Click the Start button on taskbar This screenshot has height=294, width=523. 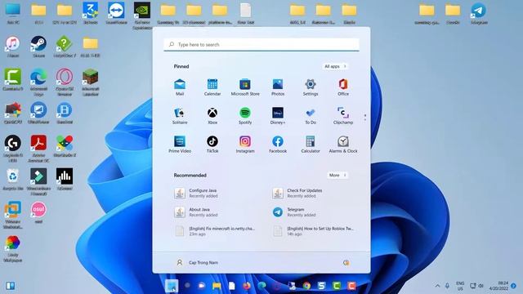pos(172,286)
